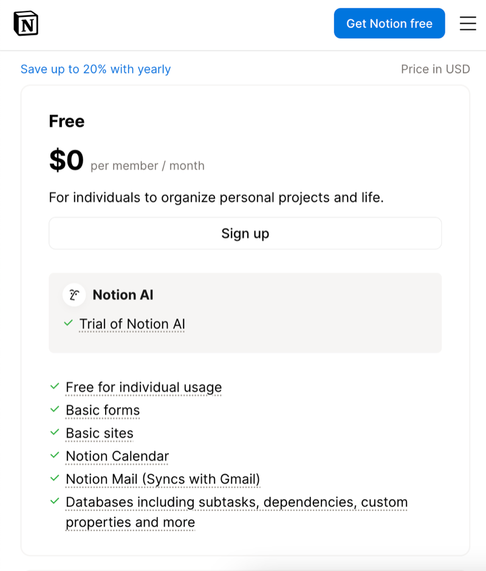The height and width of the screenshot is (571, 486).
Task: Click the Basic forms feature link
Action: click(102, 409)
